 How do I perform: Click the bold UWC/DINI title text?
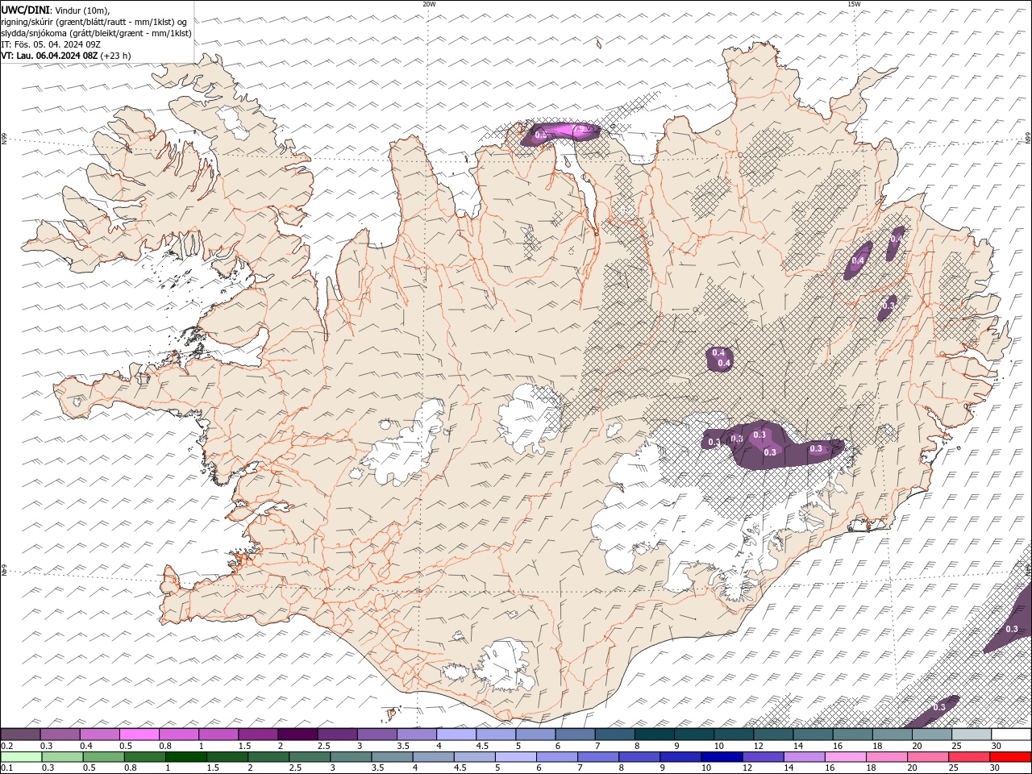25,10
